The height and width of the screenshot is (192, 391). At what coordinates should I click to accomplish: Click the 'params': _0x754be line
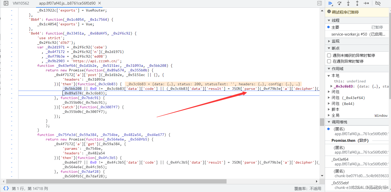click(82, 148)
